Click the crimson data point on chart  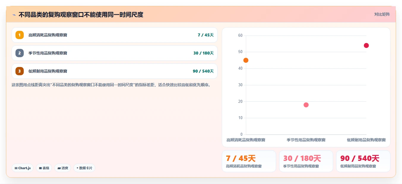coord(366,45)
